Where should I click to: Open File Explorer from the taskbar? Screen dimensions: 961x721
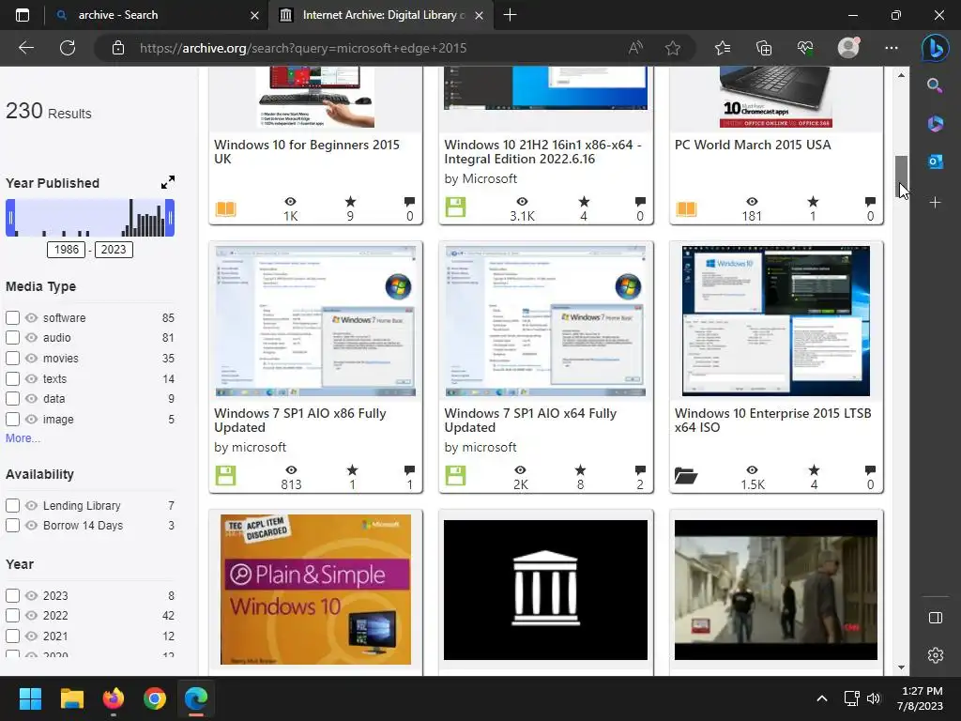[71, 698]
